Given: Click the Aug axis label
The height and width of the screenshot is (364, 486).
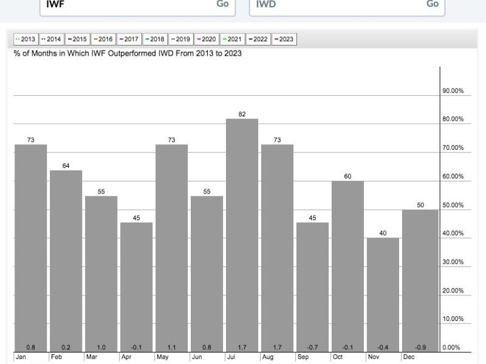Looking at the screenshot, I should click(268, 357).
